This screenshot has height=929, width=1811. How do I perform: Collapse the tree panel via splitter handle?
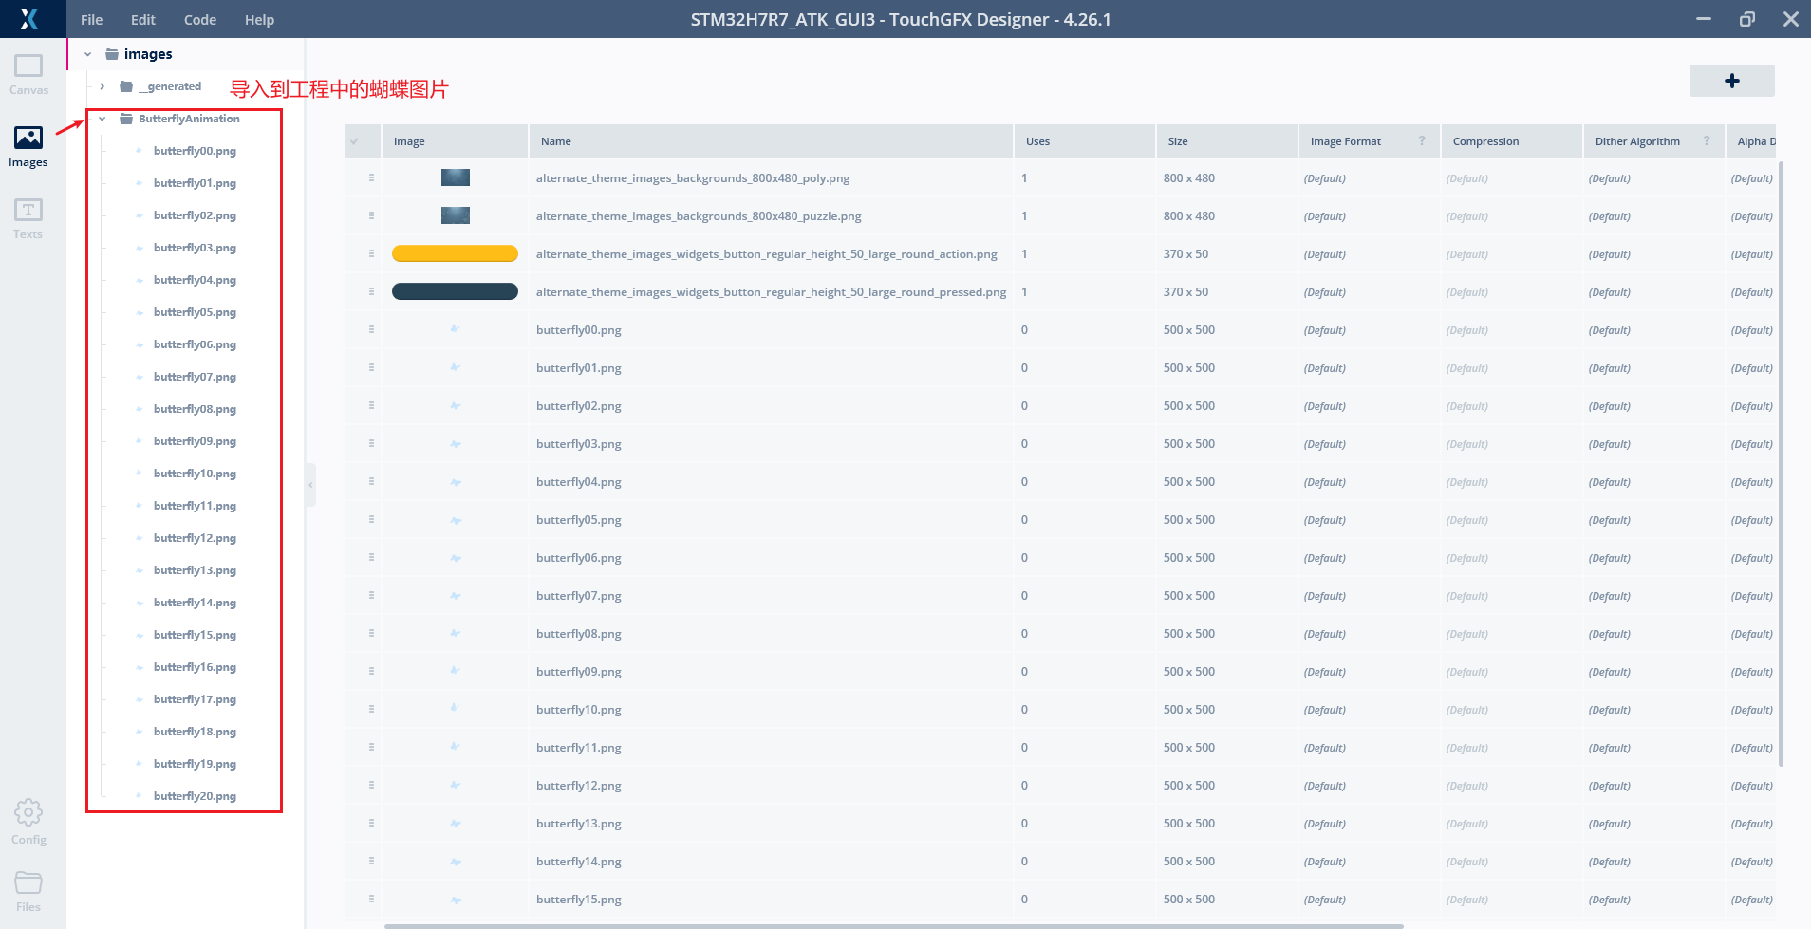tap(310, 485)
